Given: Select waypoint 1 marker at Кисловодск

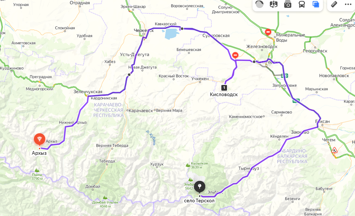Looking at the screenshot, I should (x=224, y=88).
